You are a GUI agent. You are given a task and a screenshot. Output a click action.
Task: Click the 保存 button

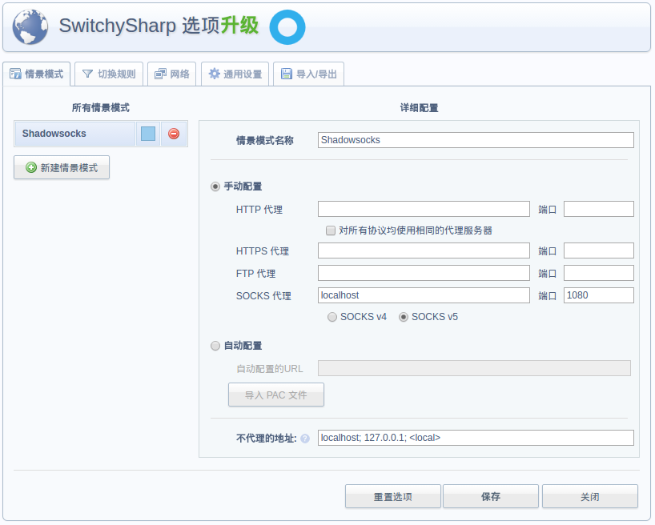[491, 497]
